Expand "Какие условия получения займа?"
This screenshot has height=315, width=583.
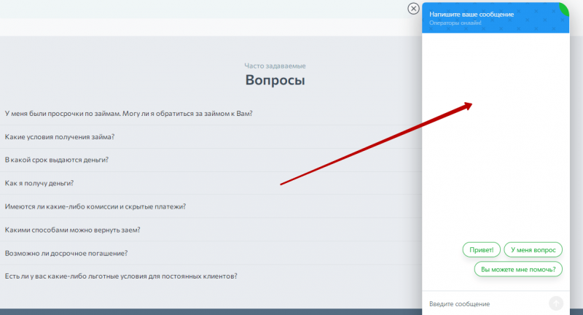click(x=60, y=137)
